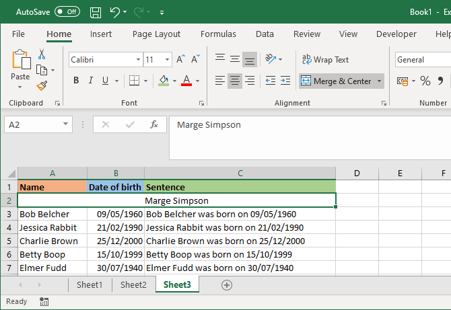The width and height of the screenshot is (451, 310).
Task: Click the Save icon in title bar
Action: (x=96, y=12)
